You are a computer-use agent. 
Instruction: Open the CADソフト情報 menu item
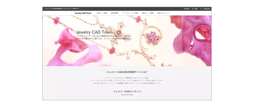[102, 13]
